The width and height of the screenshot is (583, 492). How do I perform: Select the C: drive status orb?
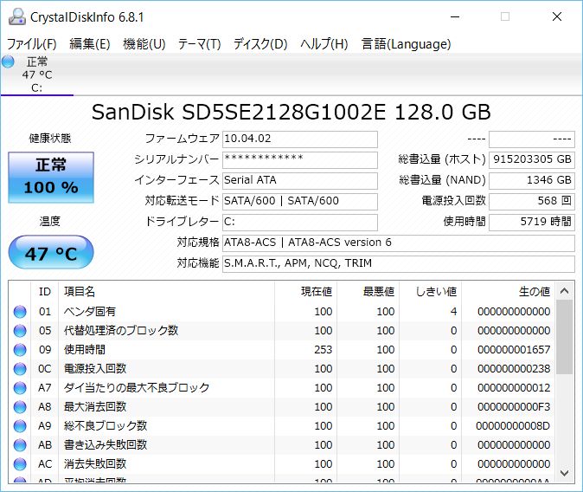tap(8, 61)
